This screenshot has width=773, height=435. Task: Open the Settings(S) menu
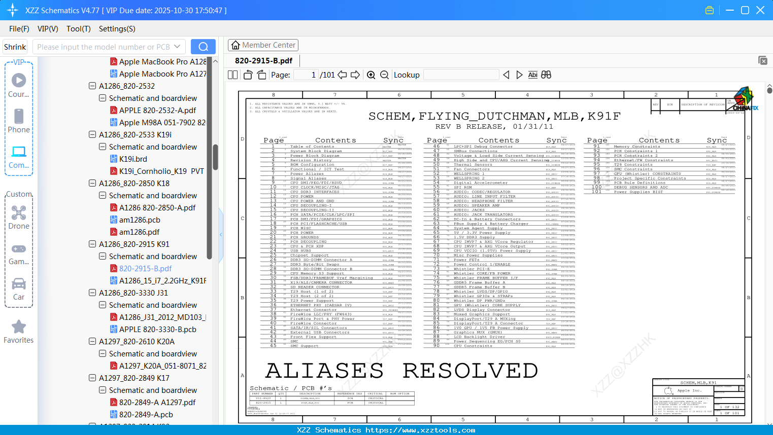(117, 29)
